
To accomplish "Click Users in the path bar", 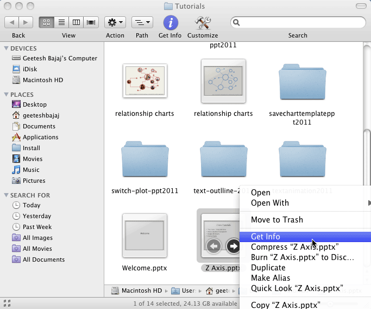I will [184, 291].
